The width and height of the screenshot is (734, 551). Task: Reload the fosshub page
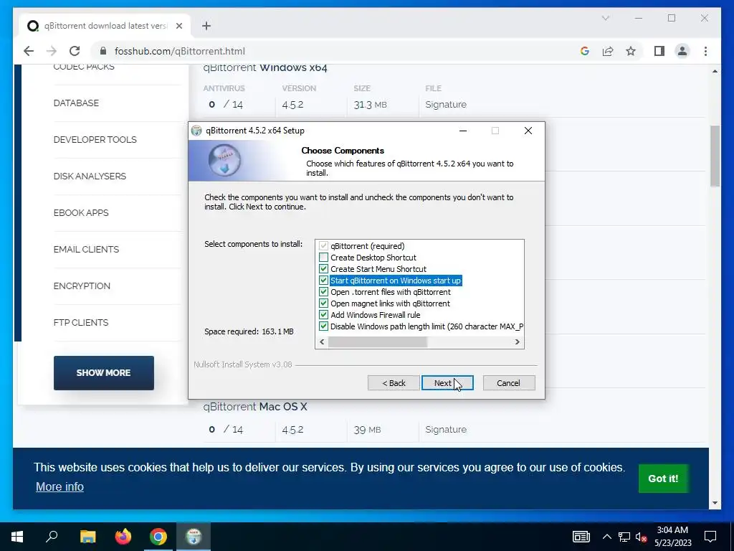[75, 51]
